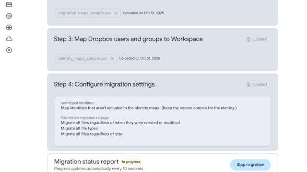
Task: Remove identity_maps_sample.csv with its X icon
Action: point(112,58)
